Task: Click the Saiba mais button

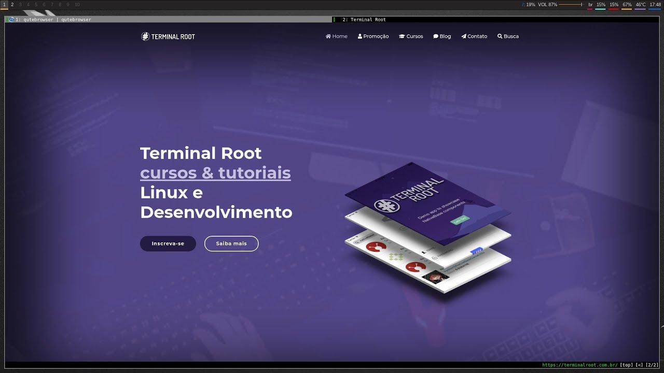Action: tap(231, 243)
